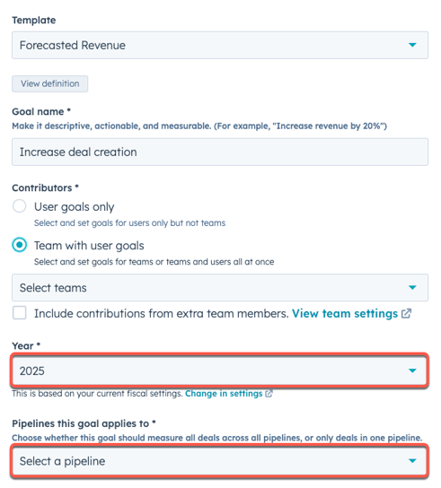
Task: Click external-link icon beside Change in settings
Action: click(x=269, y=394)
